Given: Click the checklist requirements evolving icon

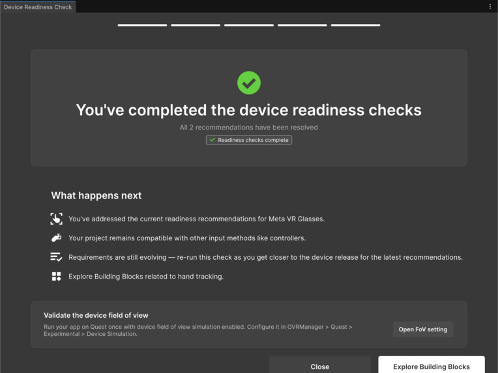Looking at the screenshot, I should pos(56,257).
